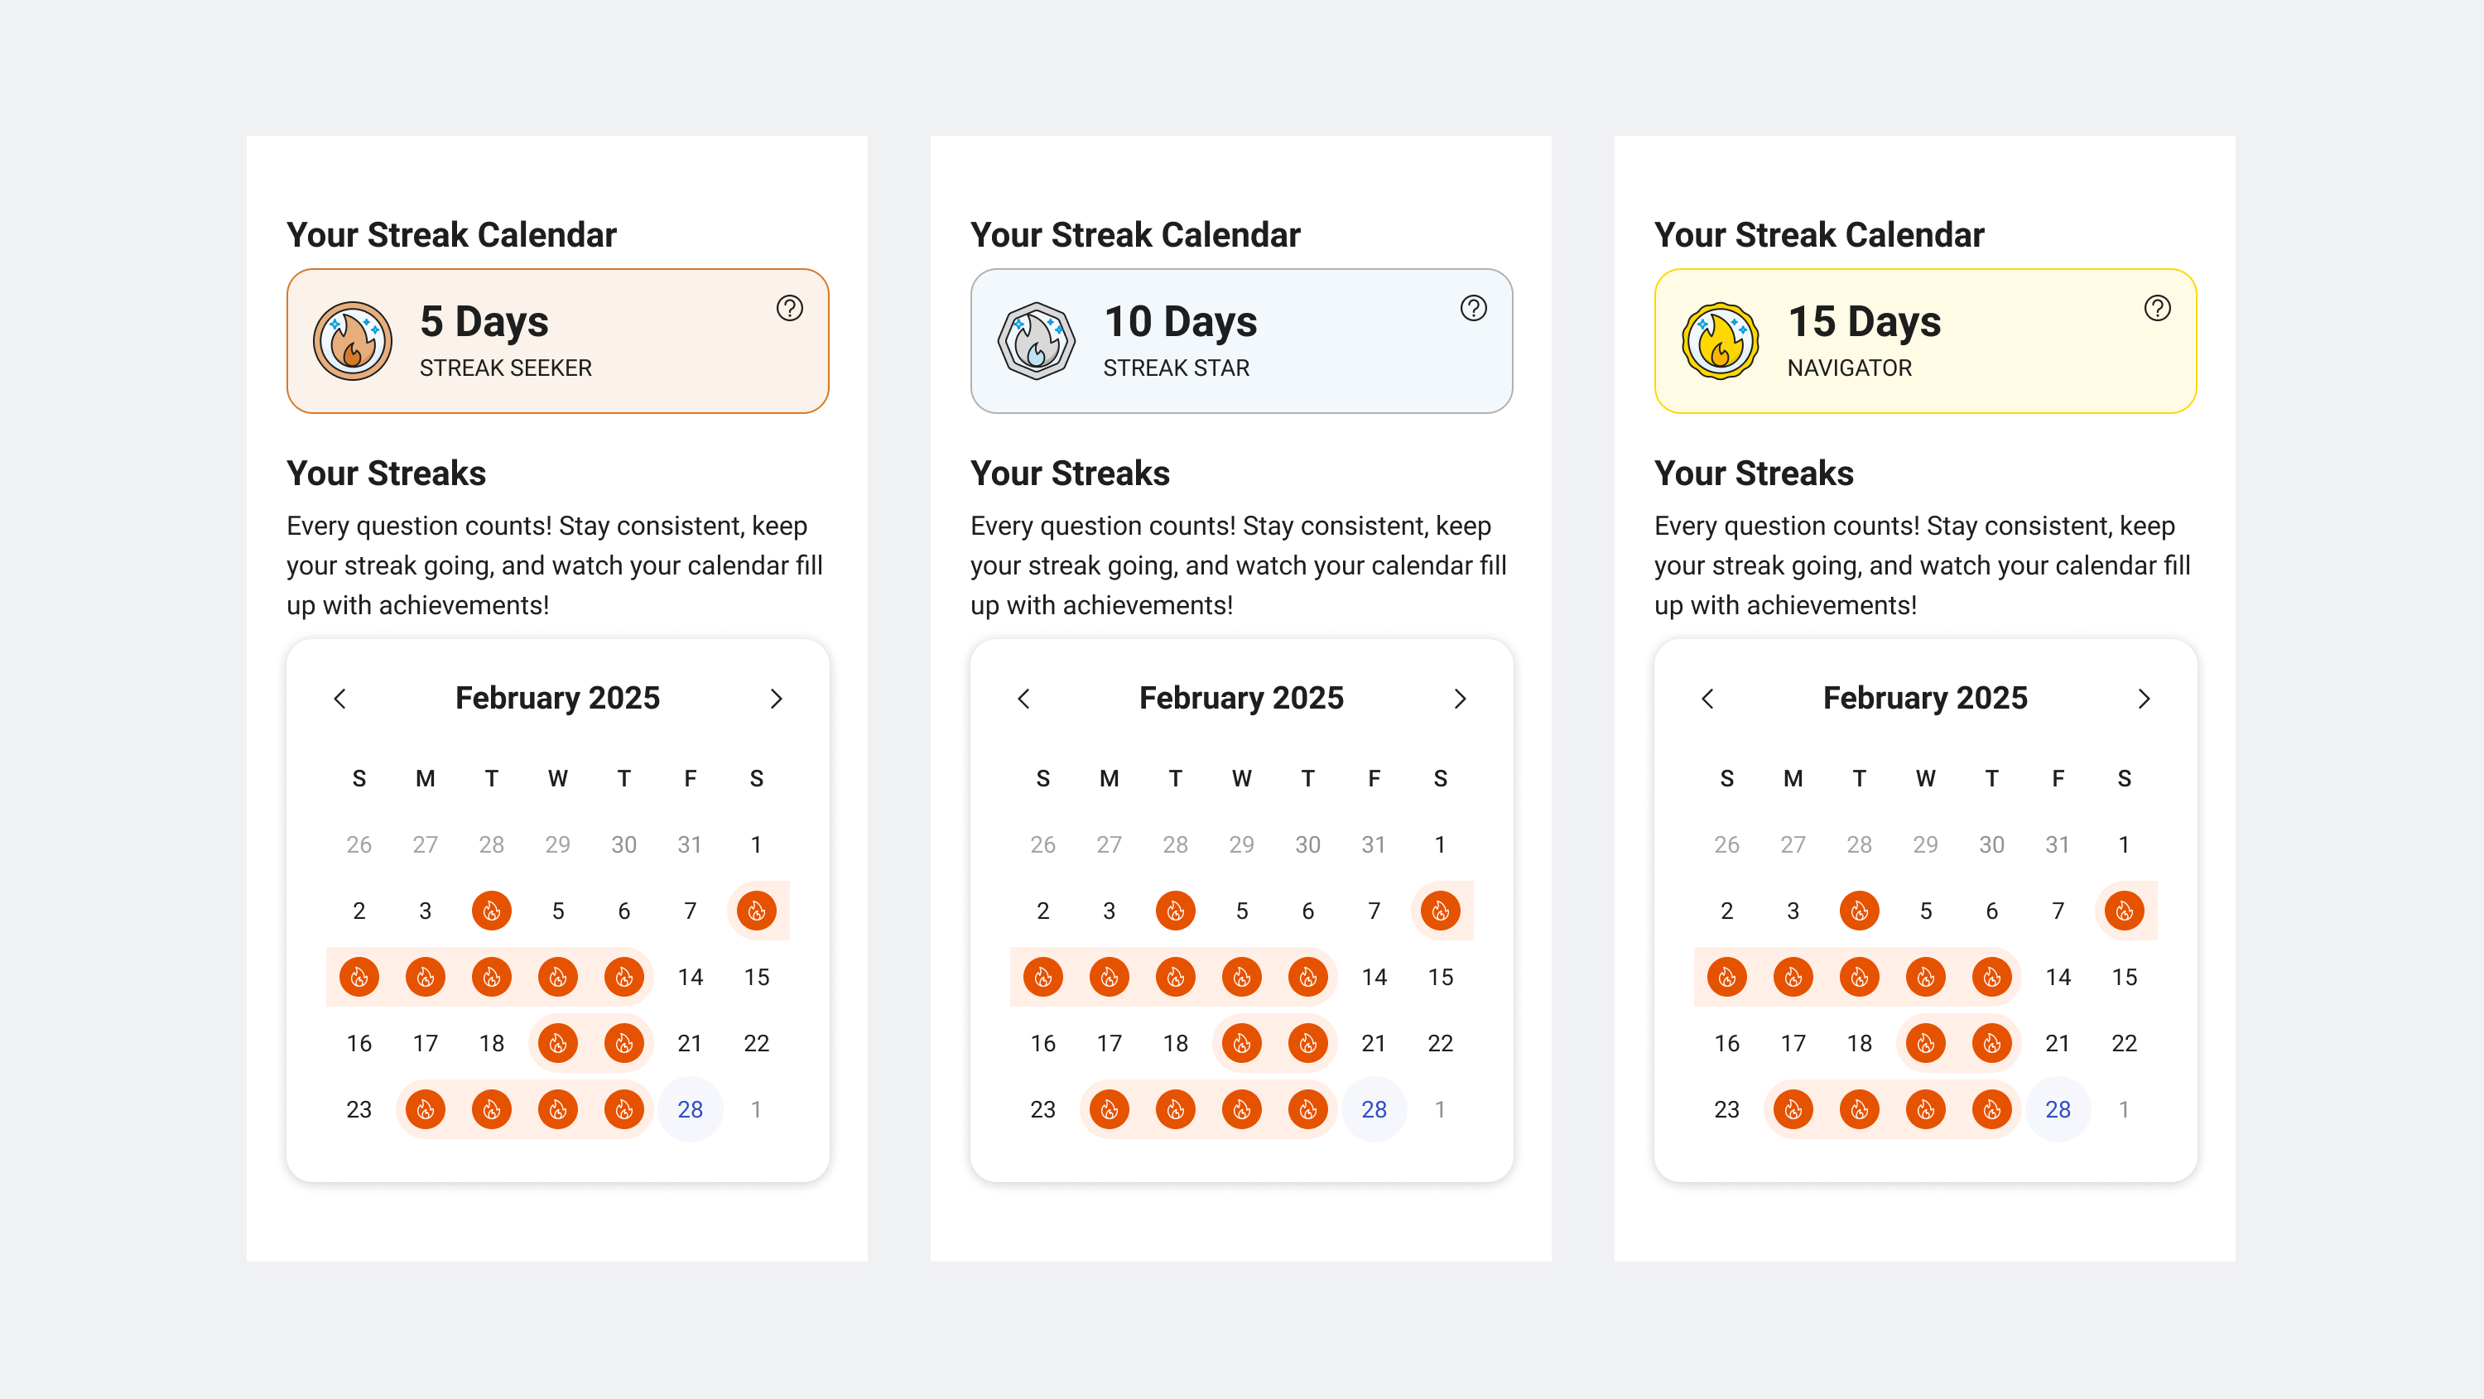
Task: Go to previous month in 10 Days calendar
Action: [x=1024, y=699]
